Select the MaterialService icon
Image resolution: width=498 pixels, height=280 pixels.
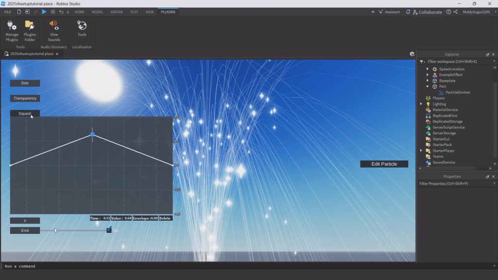point(428,110)
